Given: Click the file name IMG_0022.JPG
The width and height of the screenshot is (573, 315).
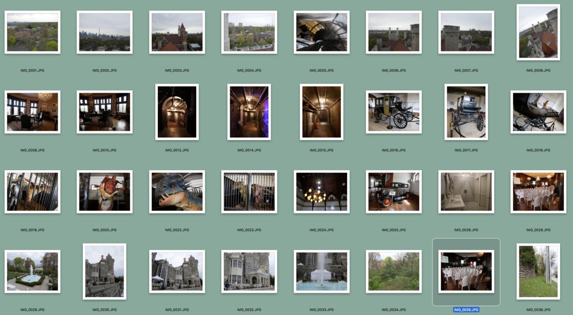Looking at the screenshot, I should 177,230.
